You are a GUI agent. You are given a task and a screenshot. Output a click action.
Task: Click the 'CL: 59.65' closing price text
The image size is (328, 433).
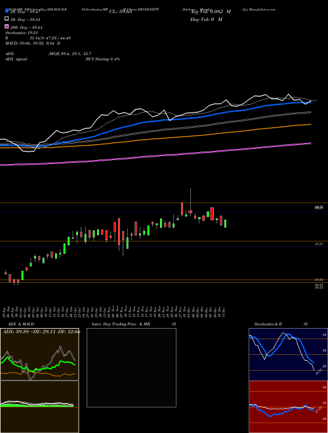(x=121, y=12)
